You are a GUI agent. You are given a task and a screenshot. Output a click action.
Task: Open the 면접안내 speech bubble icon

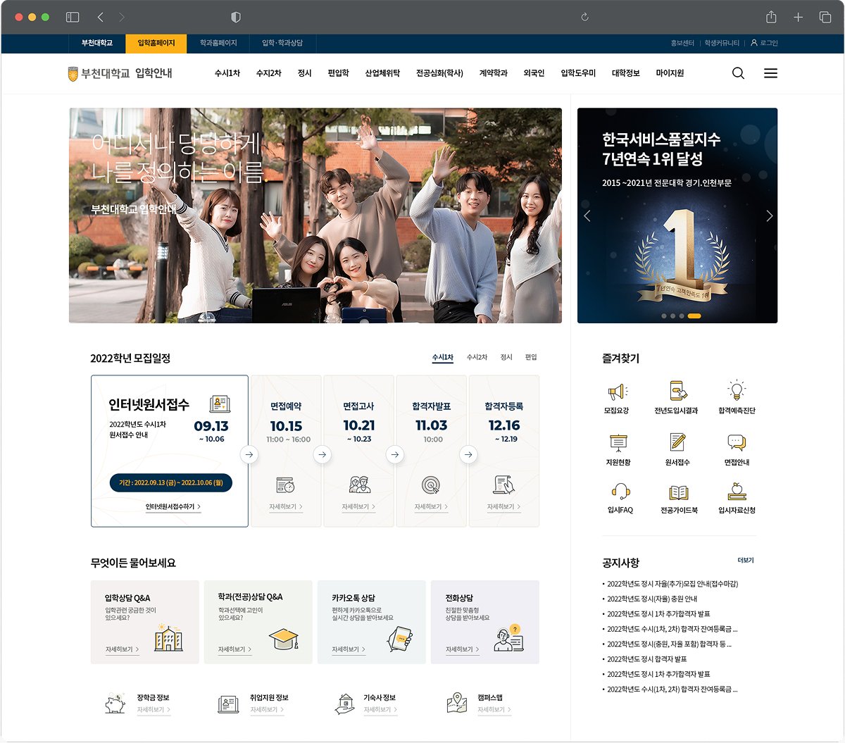click(x=737, y=442)
